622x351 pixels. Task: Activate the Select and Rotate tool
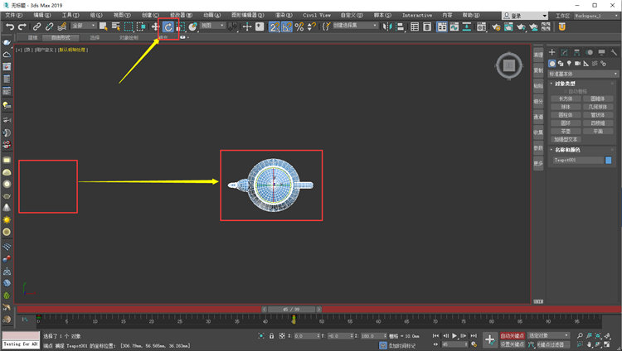coord(168,26)
